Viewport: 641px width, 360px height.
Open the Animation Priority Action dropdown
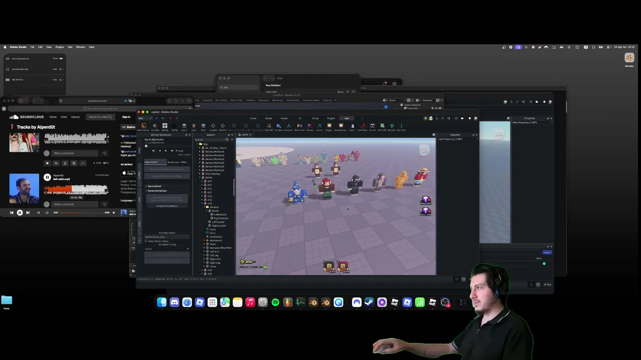pyautogui.click(x=167, y=248)
